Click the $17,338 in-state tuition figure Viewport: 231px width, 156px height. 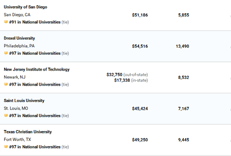122,80
